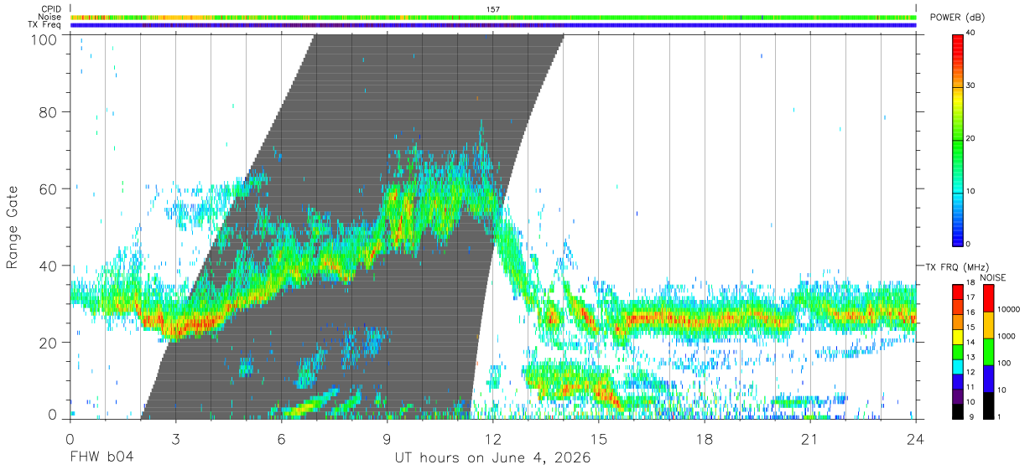Click the UT hours axis tick '18'

coord(705,439)
